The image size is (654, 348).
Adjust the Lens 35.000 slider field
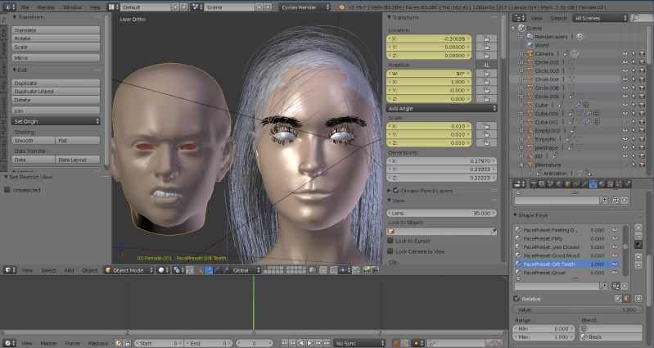coord(442,213)
